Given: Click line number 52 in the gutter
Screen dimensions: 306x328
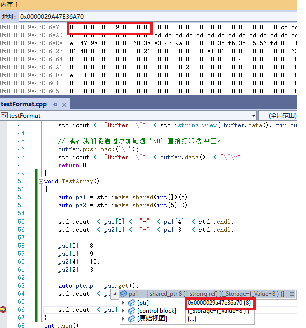Looking at the screenshot, I should tap(21, 197).
